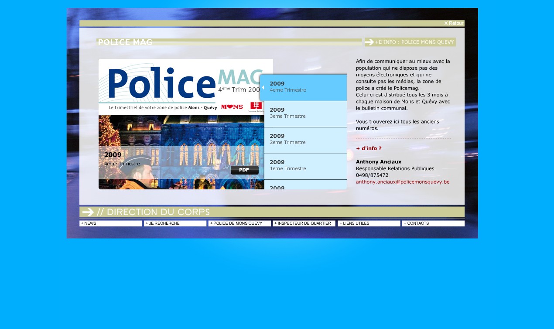Open the 2009 1eme Trimestre entry
The image size is (554, 329).
pos(305,165)
